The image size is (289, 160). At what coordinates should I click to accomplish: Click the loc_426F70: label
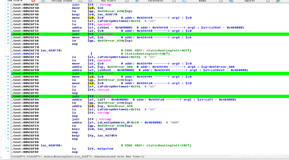click(x=51, y=50)
